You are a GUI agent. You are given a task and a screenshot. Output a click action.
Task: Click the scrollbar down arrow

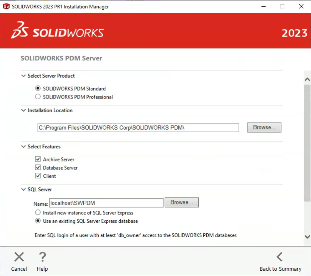(307, 237)
